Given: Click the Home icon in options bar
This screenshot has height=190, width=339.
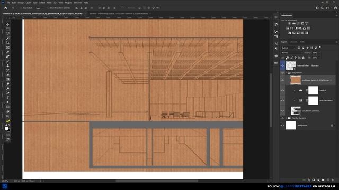Looking at the screenshot, I should (6, 8).
